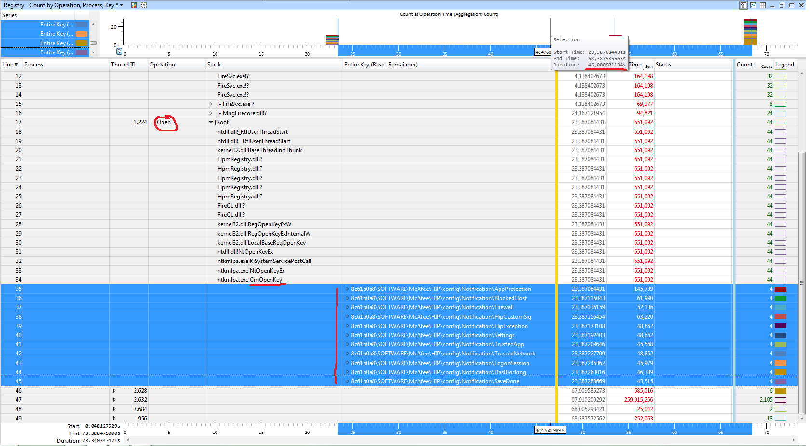Select the kernel32.dll!RegOpenKeyExW stack frame

[254, 224]
